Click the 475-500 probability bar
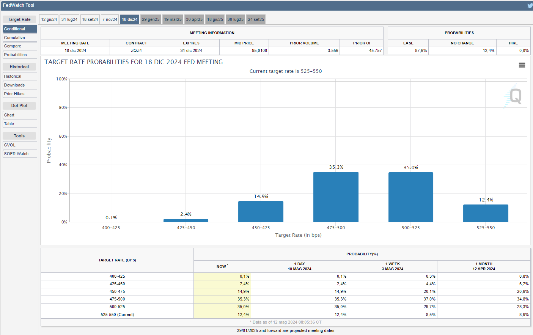 (x=336, y=197)
